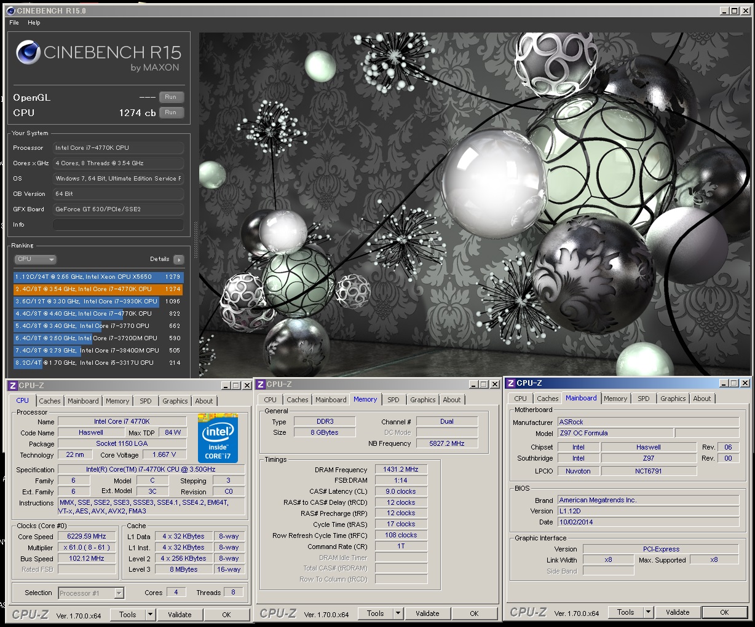
Task: Click the right CPU-Z title bar icon
Action: 510,383
